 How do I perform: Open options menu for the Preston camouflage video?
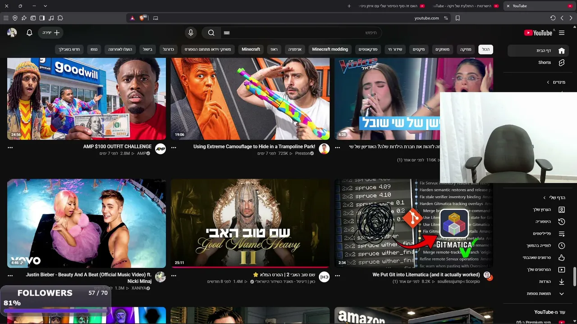click(x=174, y=148)
